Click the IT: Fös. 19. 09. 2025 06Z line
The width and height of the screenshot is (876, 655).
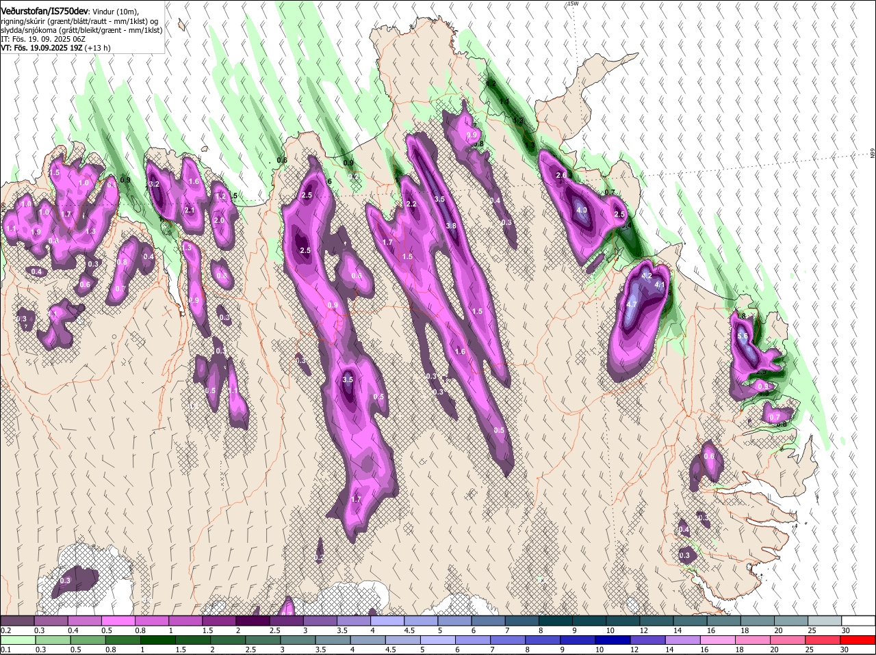(43, 39)
